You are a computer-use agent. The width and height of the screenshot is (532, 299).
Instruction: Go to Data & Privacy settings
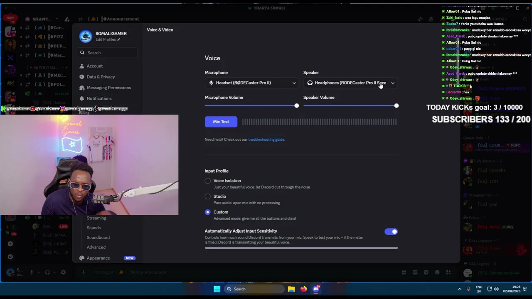(x=101, y=77)
